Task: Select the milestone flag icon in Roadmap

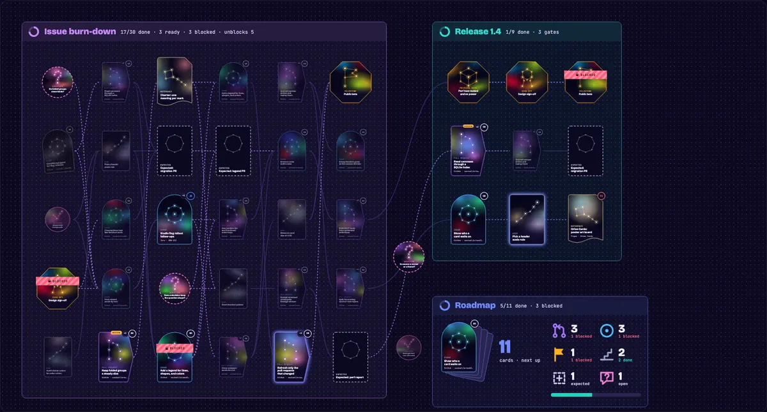Action: pos(558,355)
